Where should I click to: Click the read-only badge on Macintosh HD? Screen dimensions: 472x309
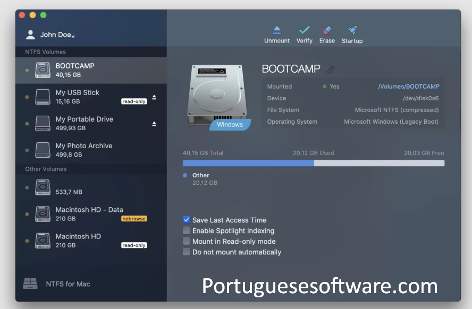[x=134, y=245]
